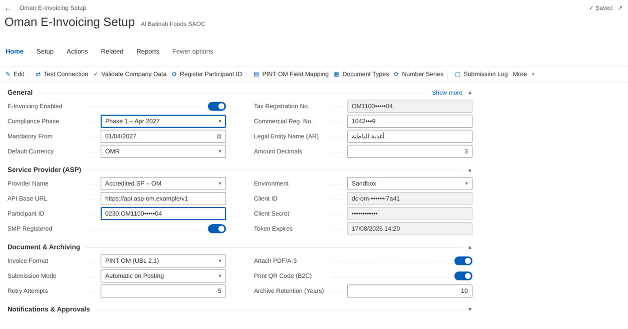This screenshot has height=329, width=628.
Task: Click the Document Types action label
Action: (x=366, y=74)
